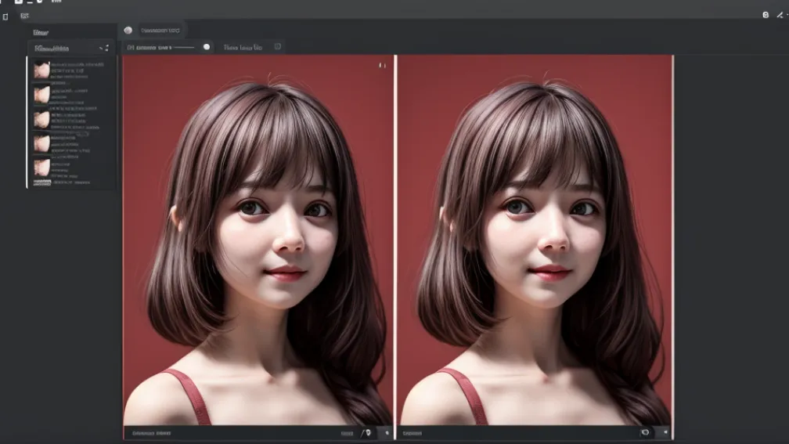Click the text label at the left of the left image footer
Screen dimensions: 789x444
click(152, 432)
